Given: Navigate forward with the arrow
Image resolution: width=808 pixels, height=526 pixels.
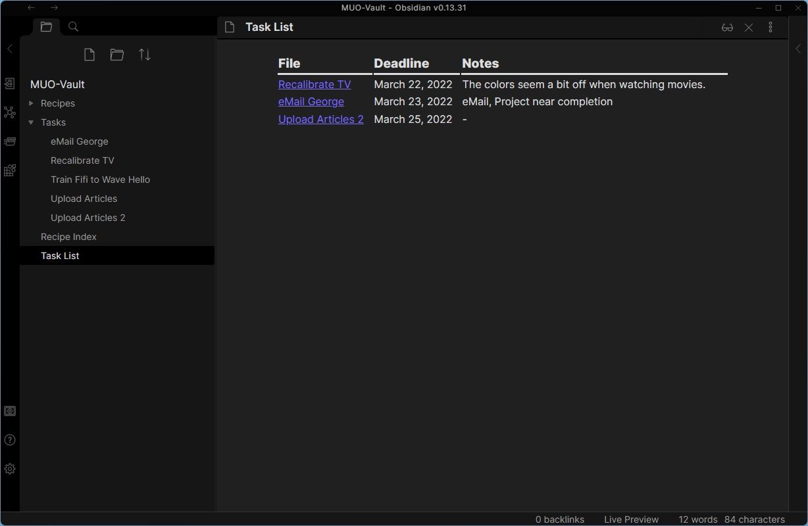Looking at the screenshot, I should pyautogui.click(x=54, y=7).
